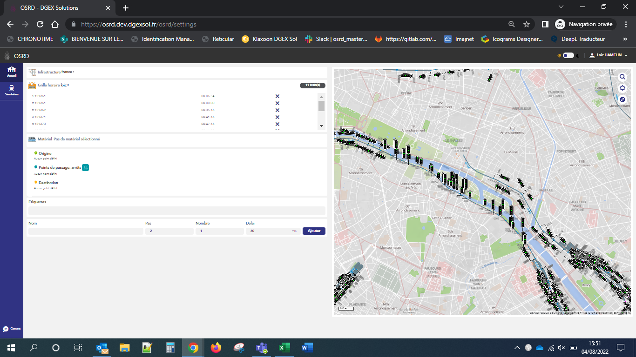
Task: Select the Simulation train icon in the sidebar
Action: coord(11,89)
